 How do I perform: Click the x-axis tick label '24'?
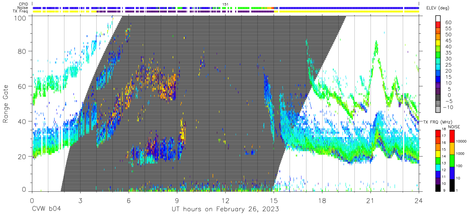[x=419, y=201]
